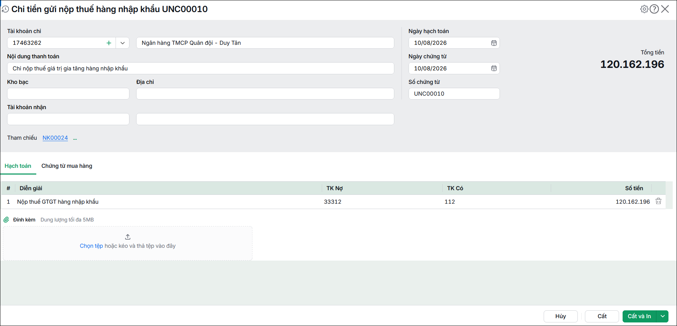Click the Đính kèm paperclip icon
The image size is (677, 326).
click(x=6, y=220)
